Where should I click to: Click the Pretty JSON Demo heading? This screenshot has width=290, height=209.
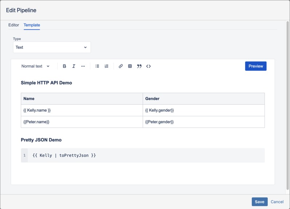pyautogui.click(x=41, y=140)
